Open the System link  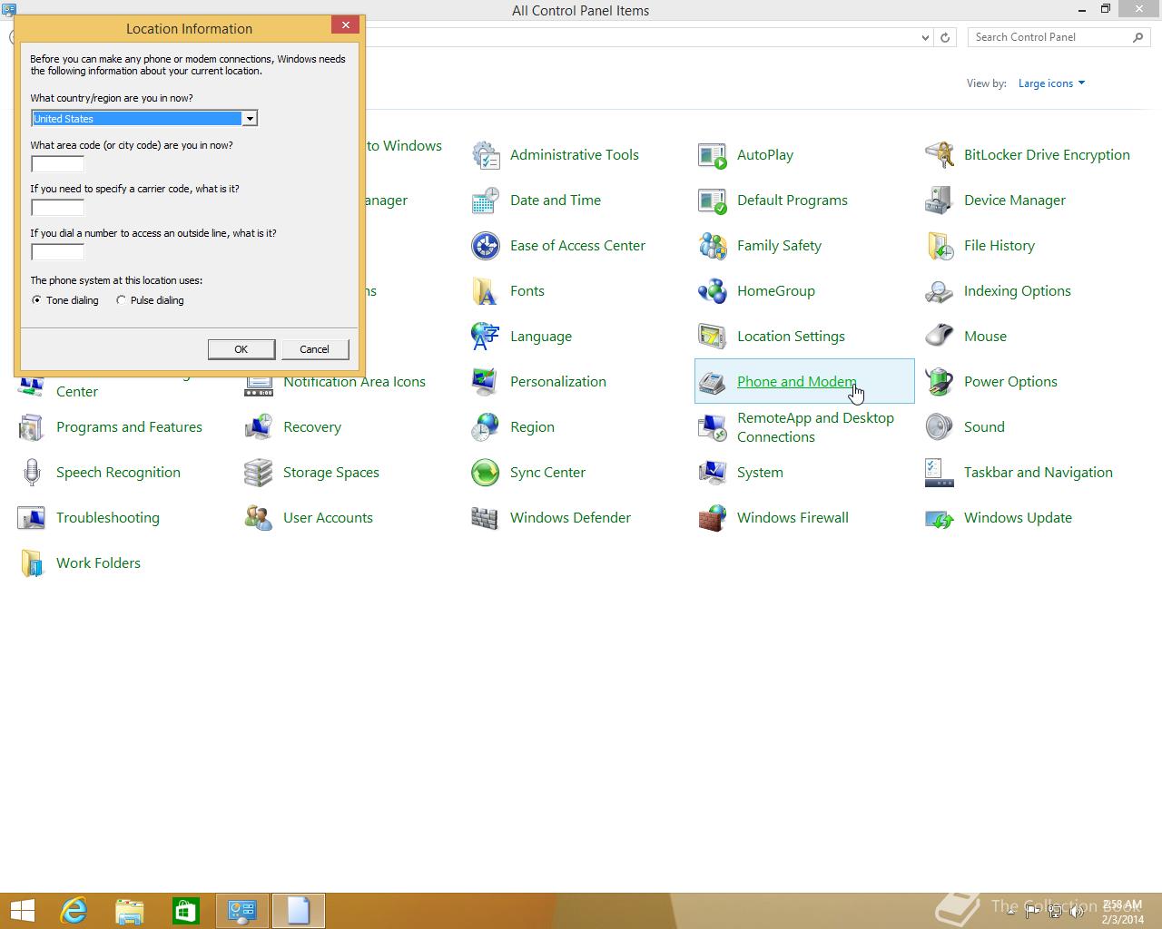[x=760, y=473]
